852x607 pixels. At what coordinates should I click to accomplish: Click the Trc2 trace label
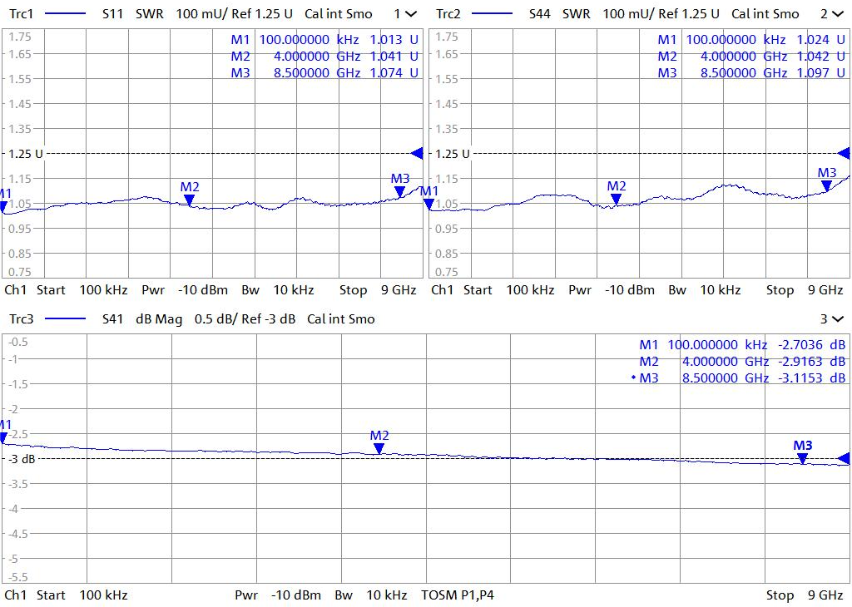point(448,14)
